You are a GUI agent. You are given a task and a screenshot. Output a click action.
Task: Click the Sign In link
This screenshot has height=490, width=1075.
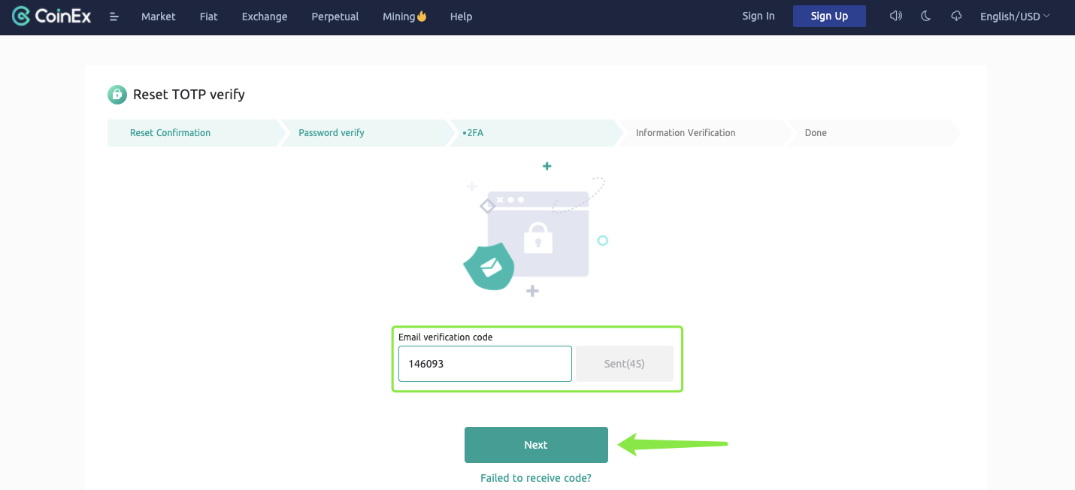758,16
